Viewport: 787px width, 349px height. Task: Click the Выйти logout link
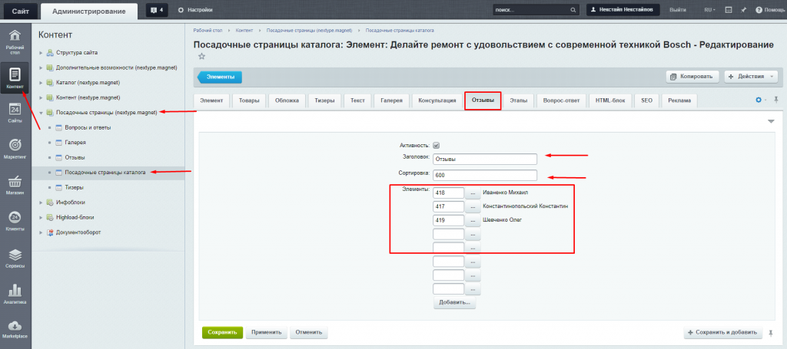(x=678, y=10)
